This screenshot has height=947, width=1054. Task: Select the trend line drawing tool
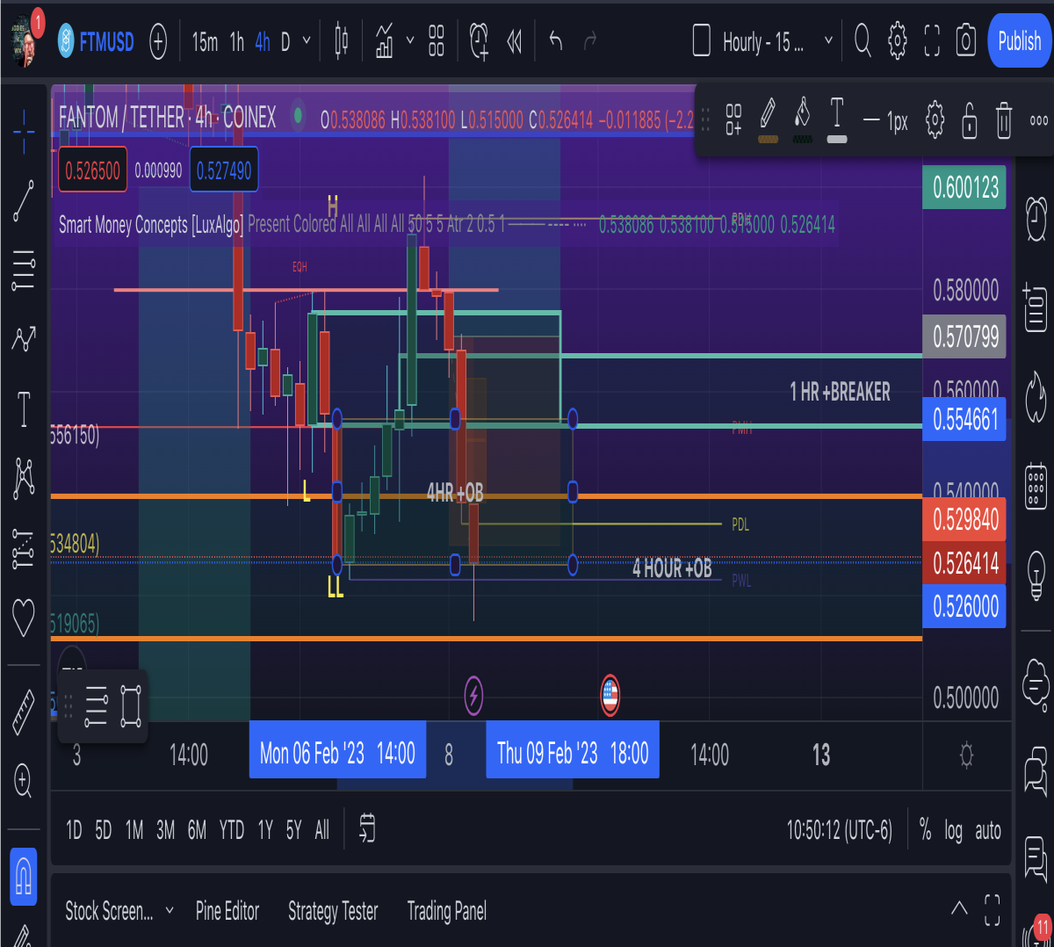point(24,201)
